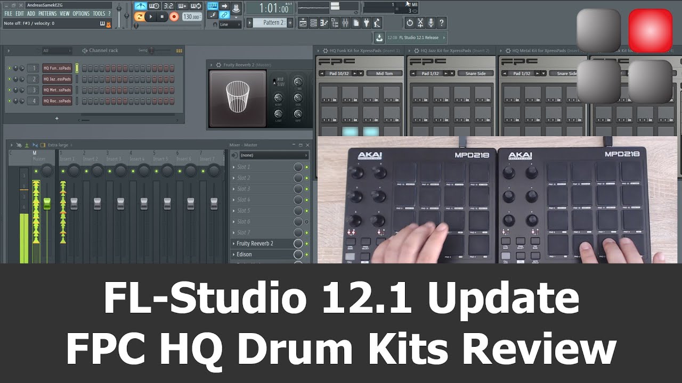Open FL Studio 12.1 Release news item
This screenshot has height=383, width=682.
pyautogui.click(x=416, y=38)
